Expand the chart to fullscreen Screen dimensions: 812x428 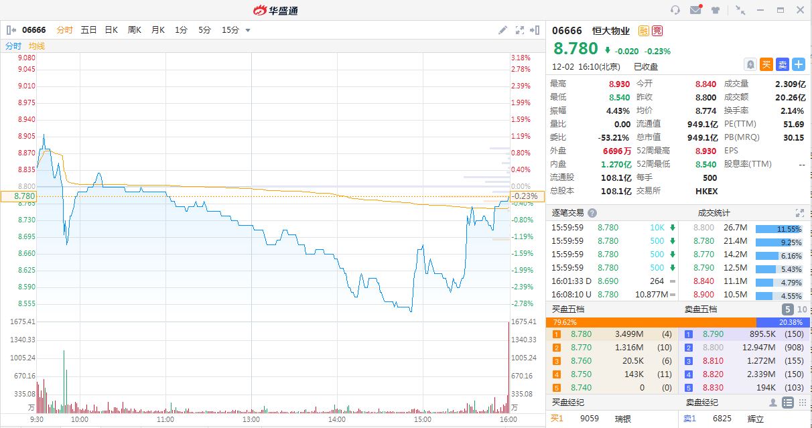coord(520,29)
